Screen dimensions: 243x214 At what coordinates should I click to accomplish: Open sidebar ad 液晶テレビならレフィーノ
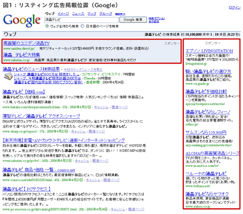pyautogui.click(x=208, y=112)
